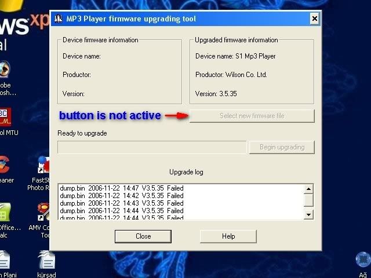Open Help for the firmware tool
This screenshot has width=371, height=278.
point(228,236)
